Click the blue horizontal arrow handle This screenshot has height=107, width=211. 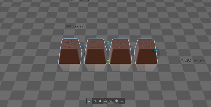(155, 51)
